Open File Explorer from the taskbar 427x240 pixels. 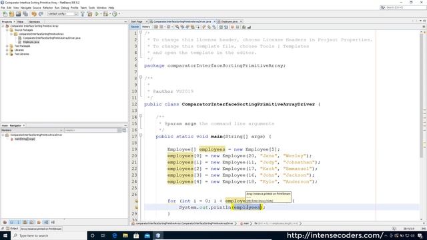[x=125, y=235]
